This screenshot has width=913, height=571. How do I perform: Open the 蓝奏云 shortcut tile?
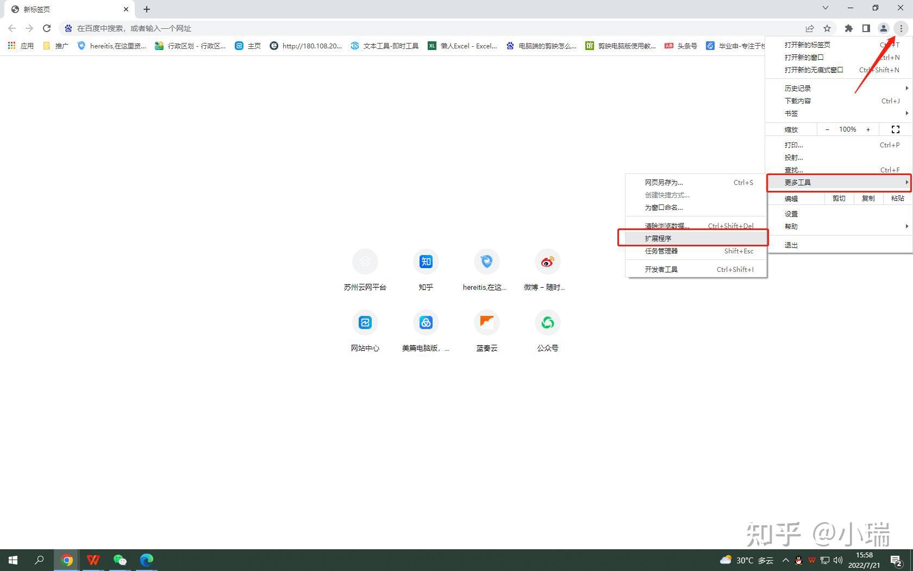(486, 322)
